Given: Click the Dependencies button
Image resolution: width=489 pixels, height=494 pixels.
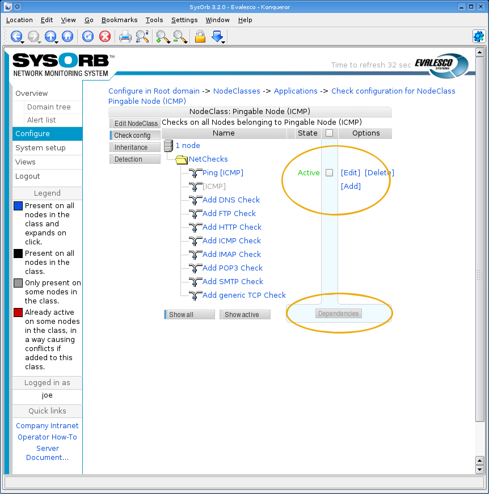Looking at the screenshot, I should tap(339, 314).
